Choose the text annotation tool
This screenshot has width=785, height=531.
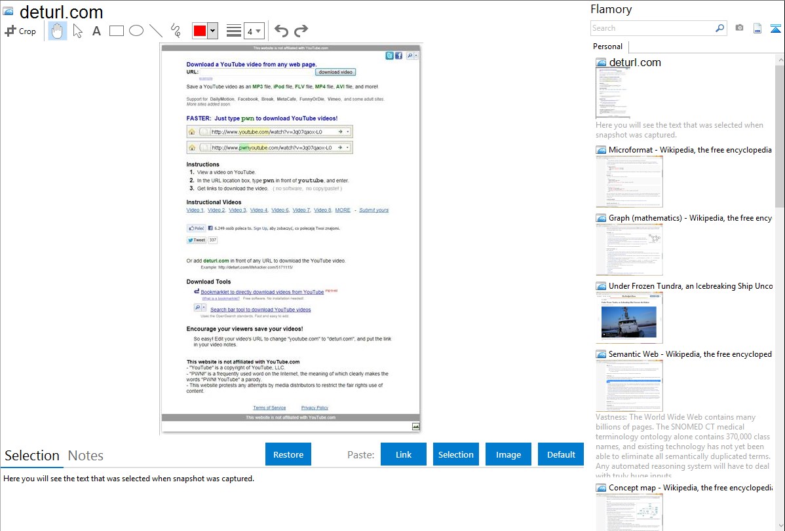point(96,31)
